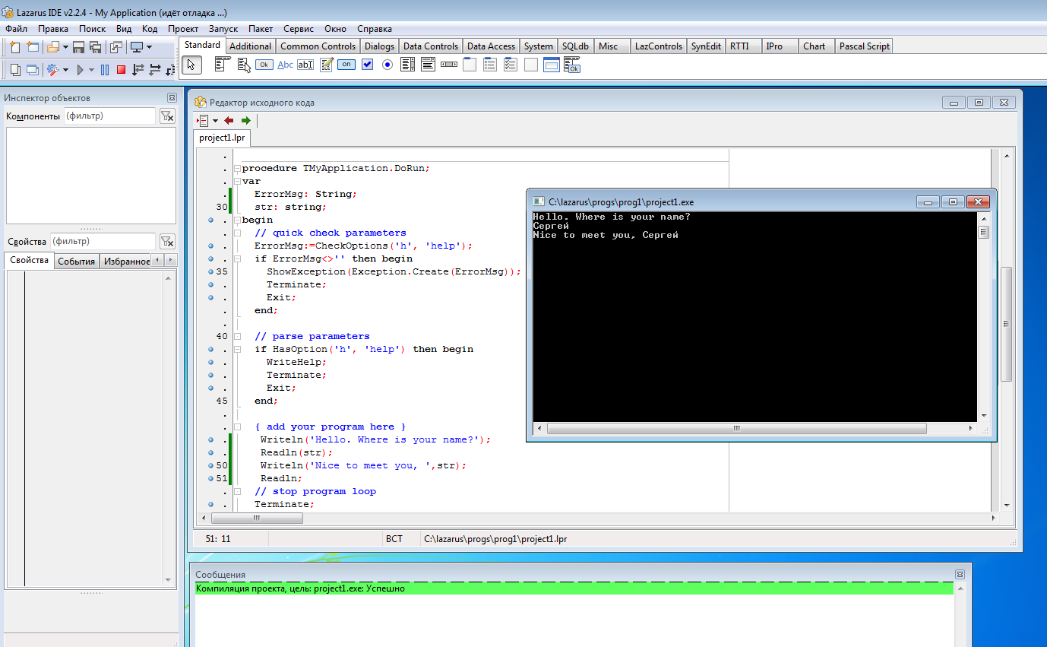Select the project1.lpr editor tab
The image size is (1047, 647).
(222, 138)
